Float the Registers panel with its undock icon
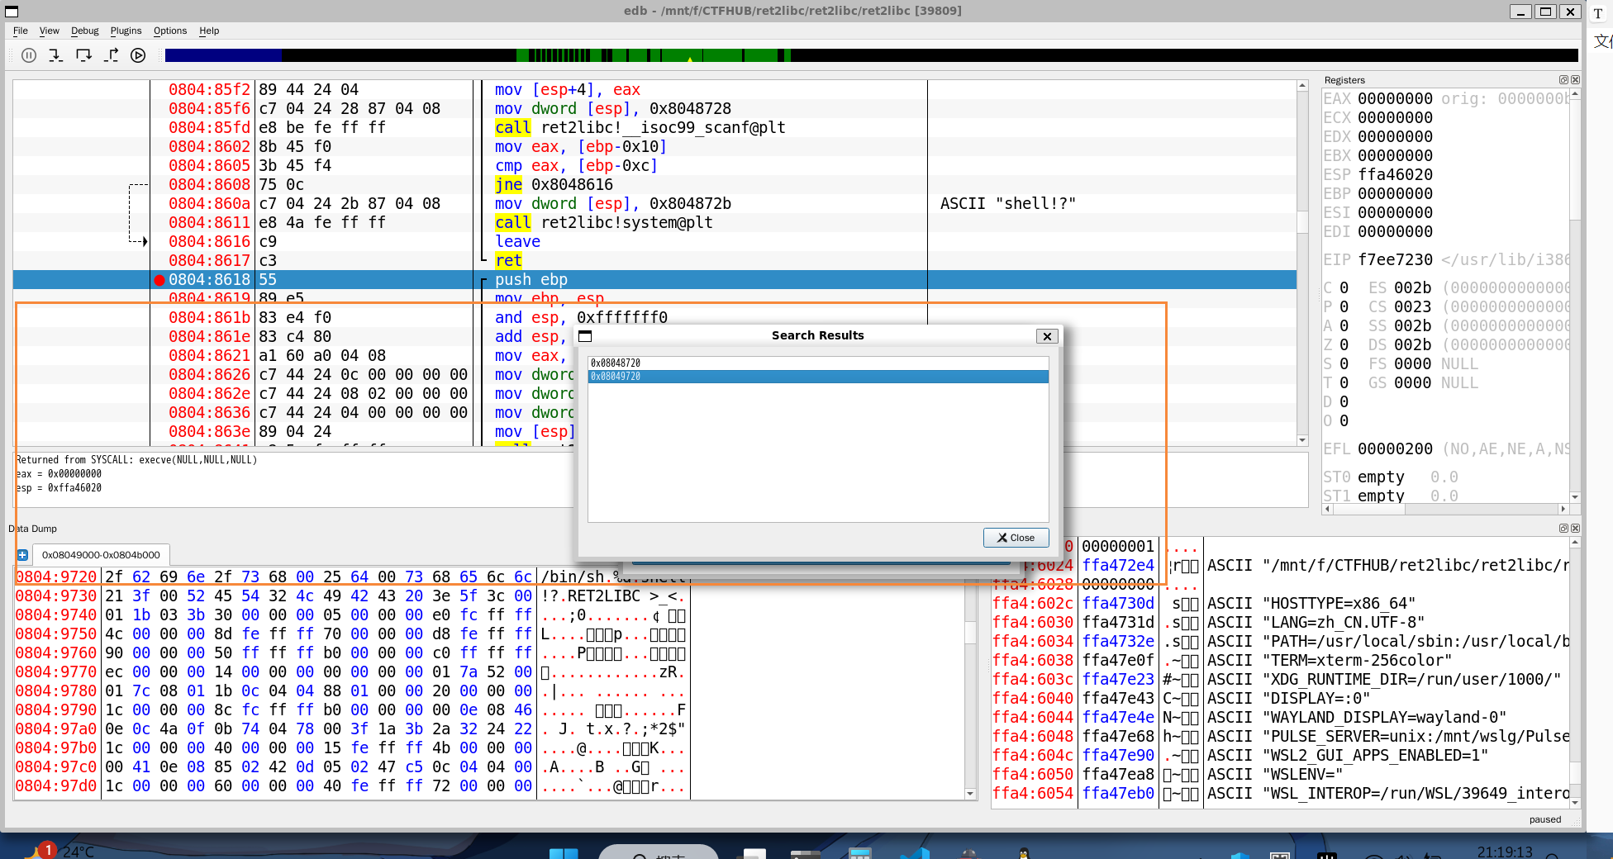The image size is (1613, 859). click(1563, 80)
